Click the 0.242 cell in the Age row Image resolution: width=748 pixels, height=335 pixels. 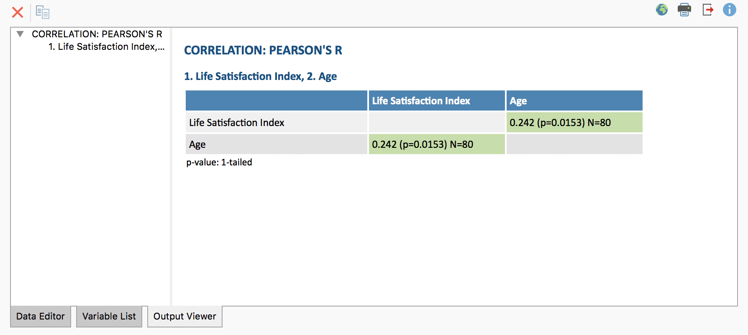click(x=437, y=144)
